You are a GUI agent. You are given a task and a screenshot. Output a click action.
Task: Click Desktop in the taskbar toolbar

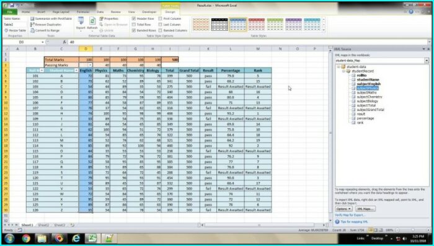click(x=377, y=238)
